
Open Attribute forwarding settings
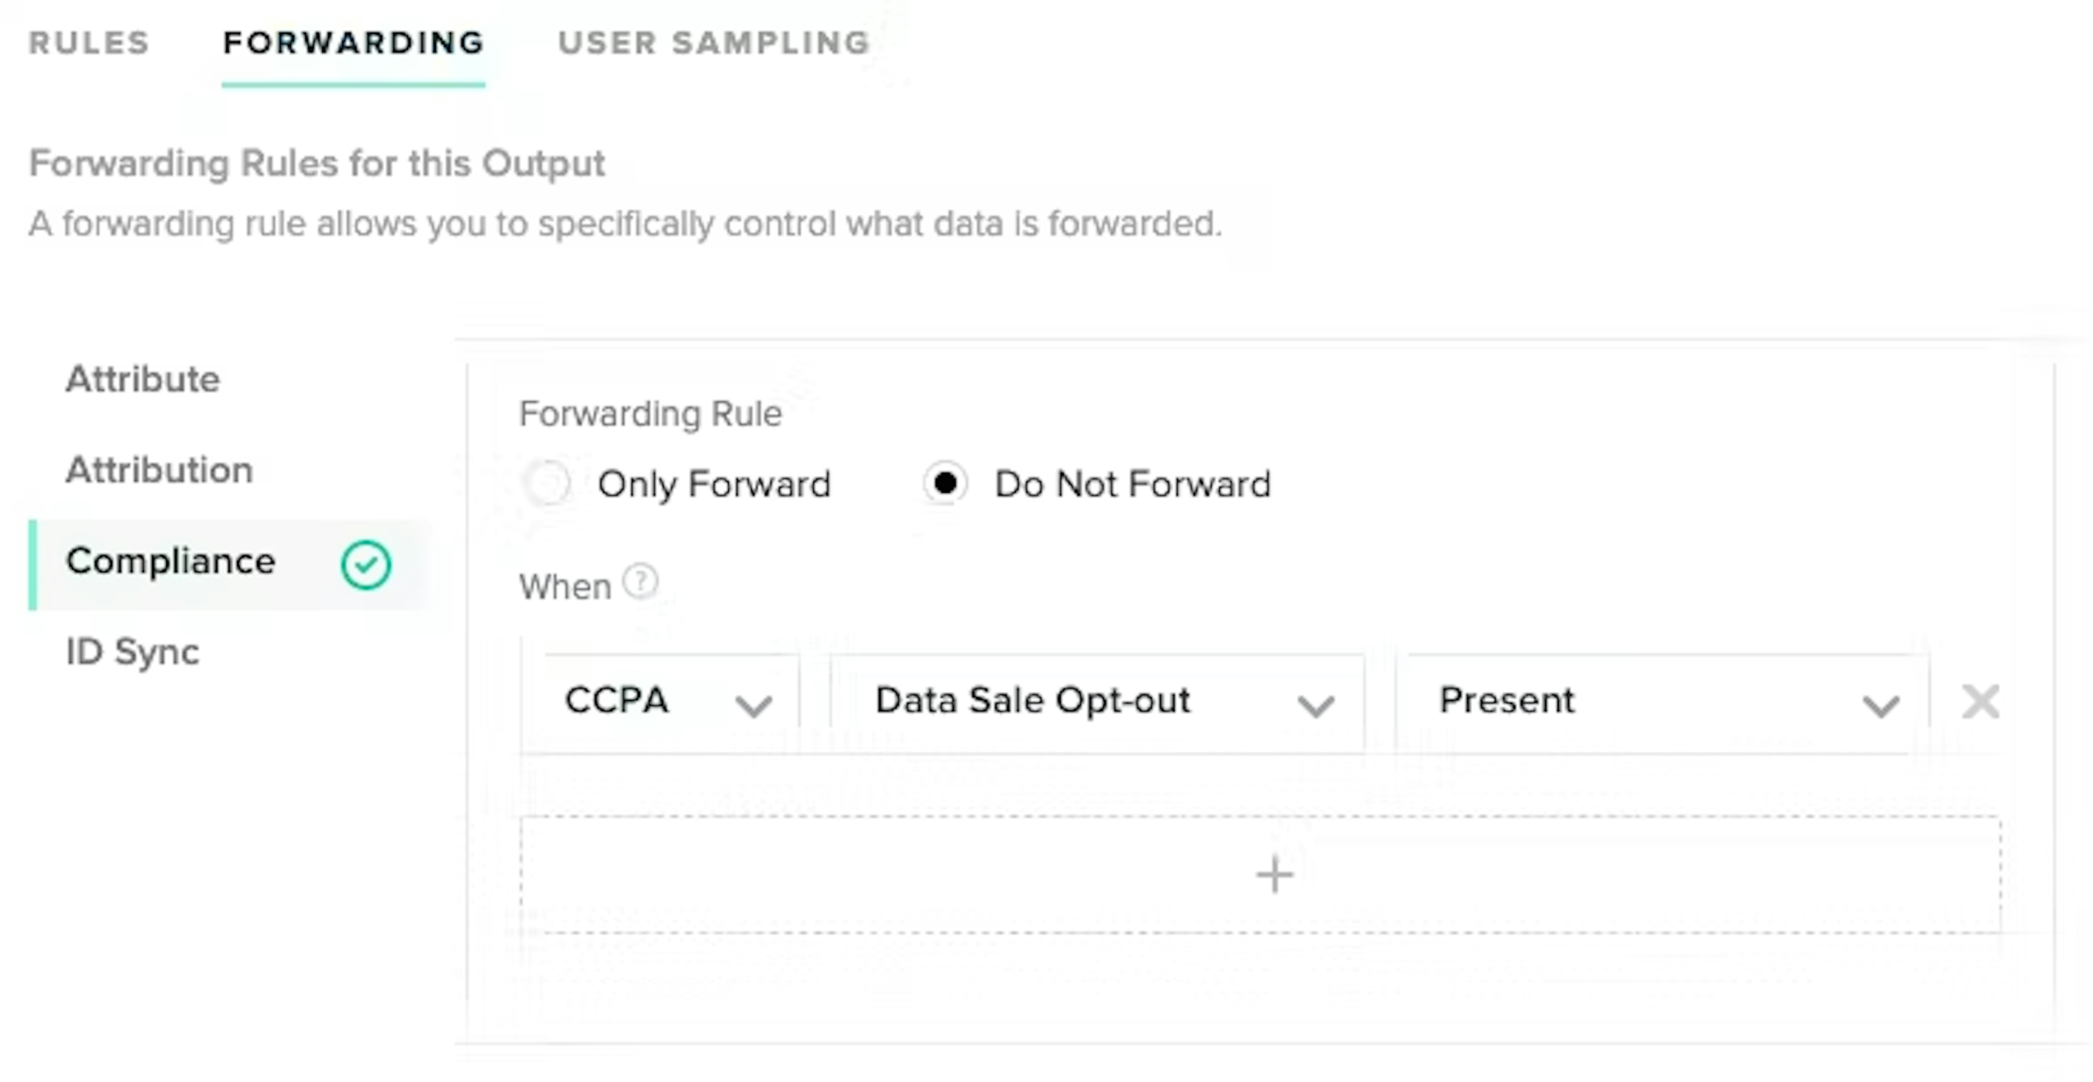coord(142,379)
